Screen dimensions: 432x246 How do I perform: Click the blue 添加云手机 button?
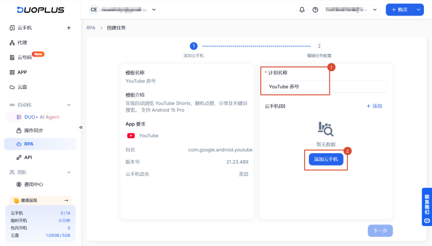(326, 159)
